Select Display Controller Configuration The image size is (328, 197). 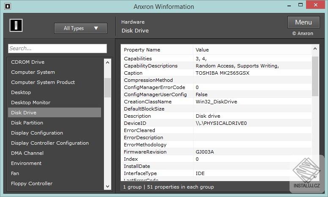pyautogui.click(x=50, y=143)
